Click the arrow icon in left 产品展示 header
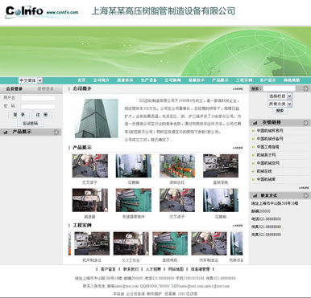Viewport: 311px width, 298px height. point(56,132)
